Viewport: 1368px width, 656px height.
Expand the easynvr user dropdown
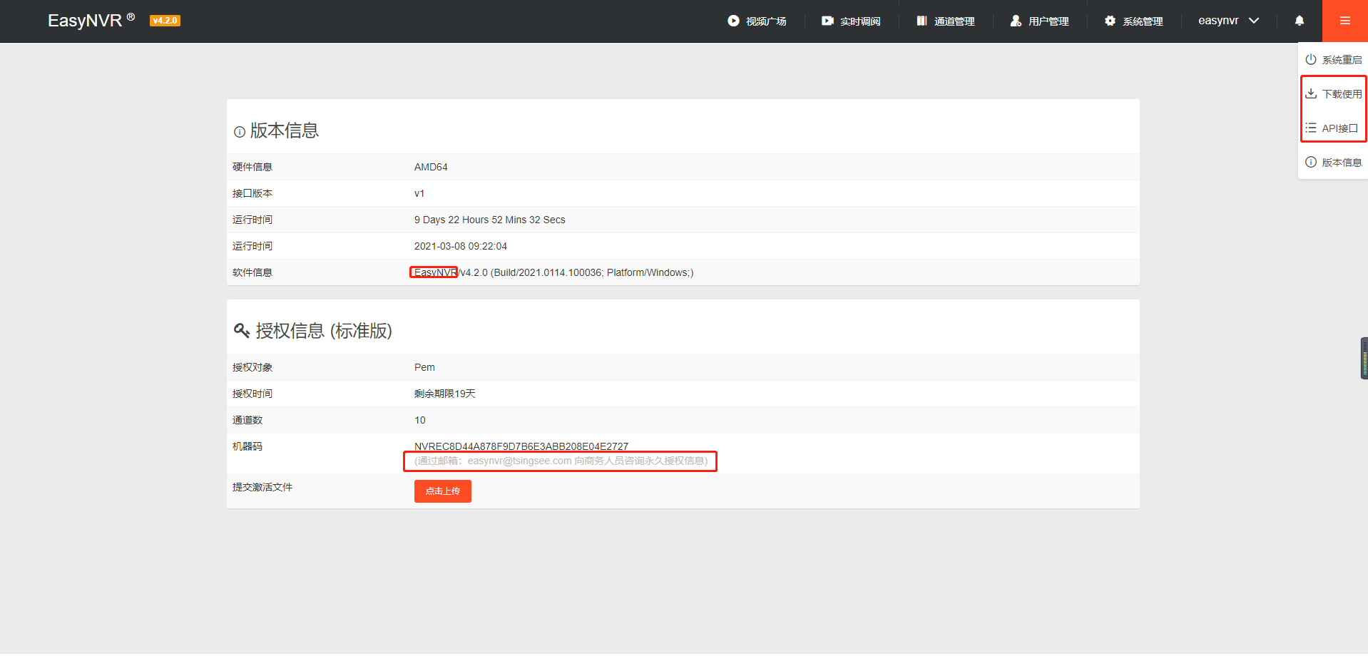tap(1228, 21)
